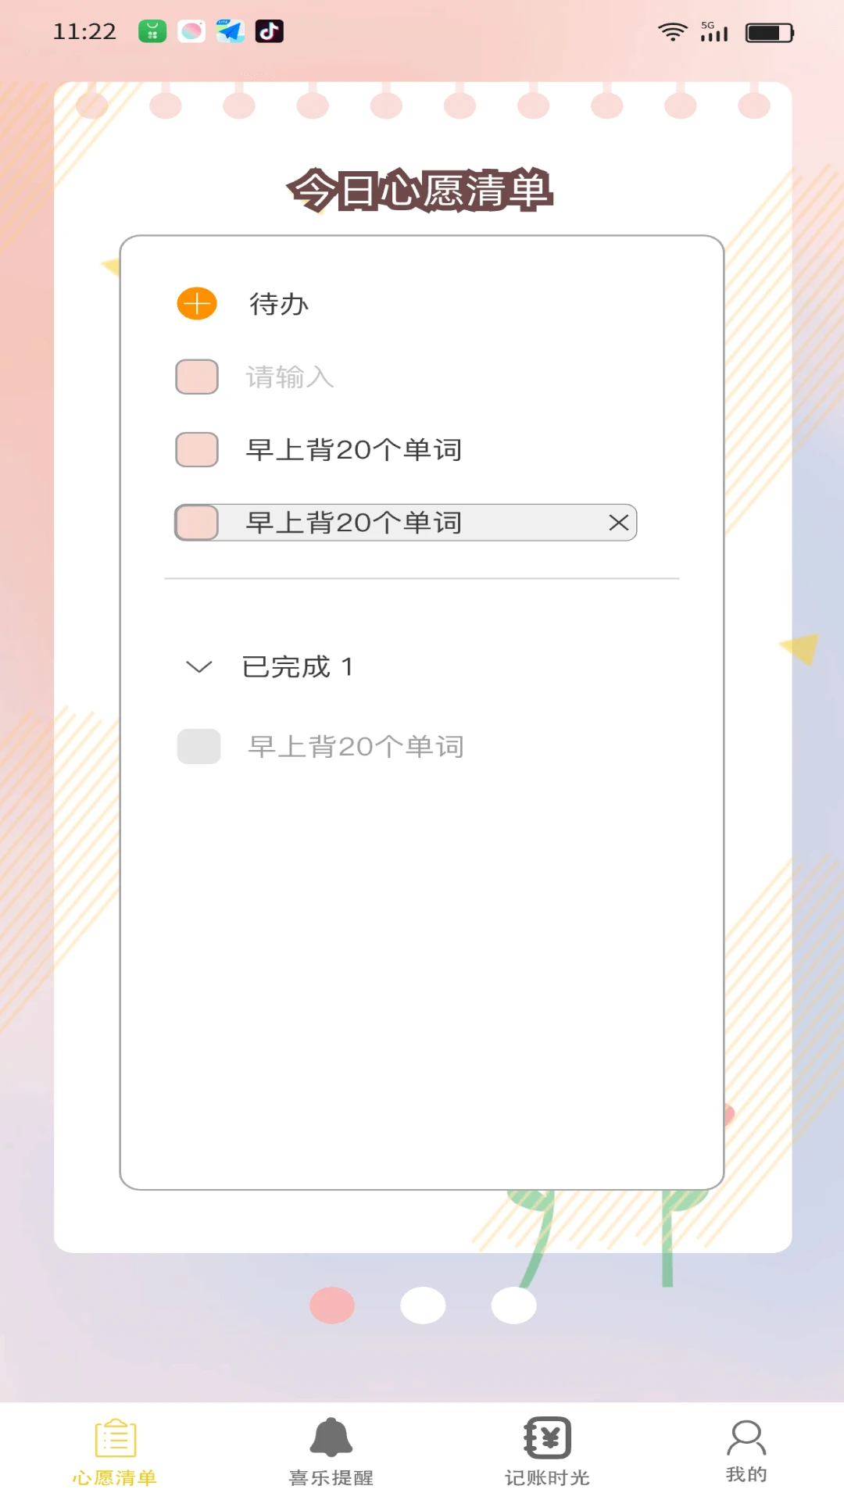
Task: Check the box next to 早上背20个单词
Action: pyautogui.click(x=196, y=450)
